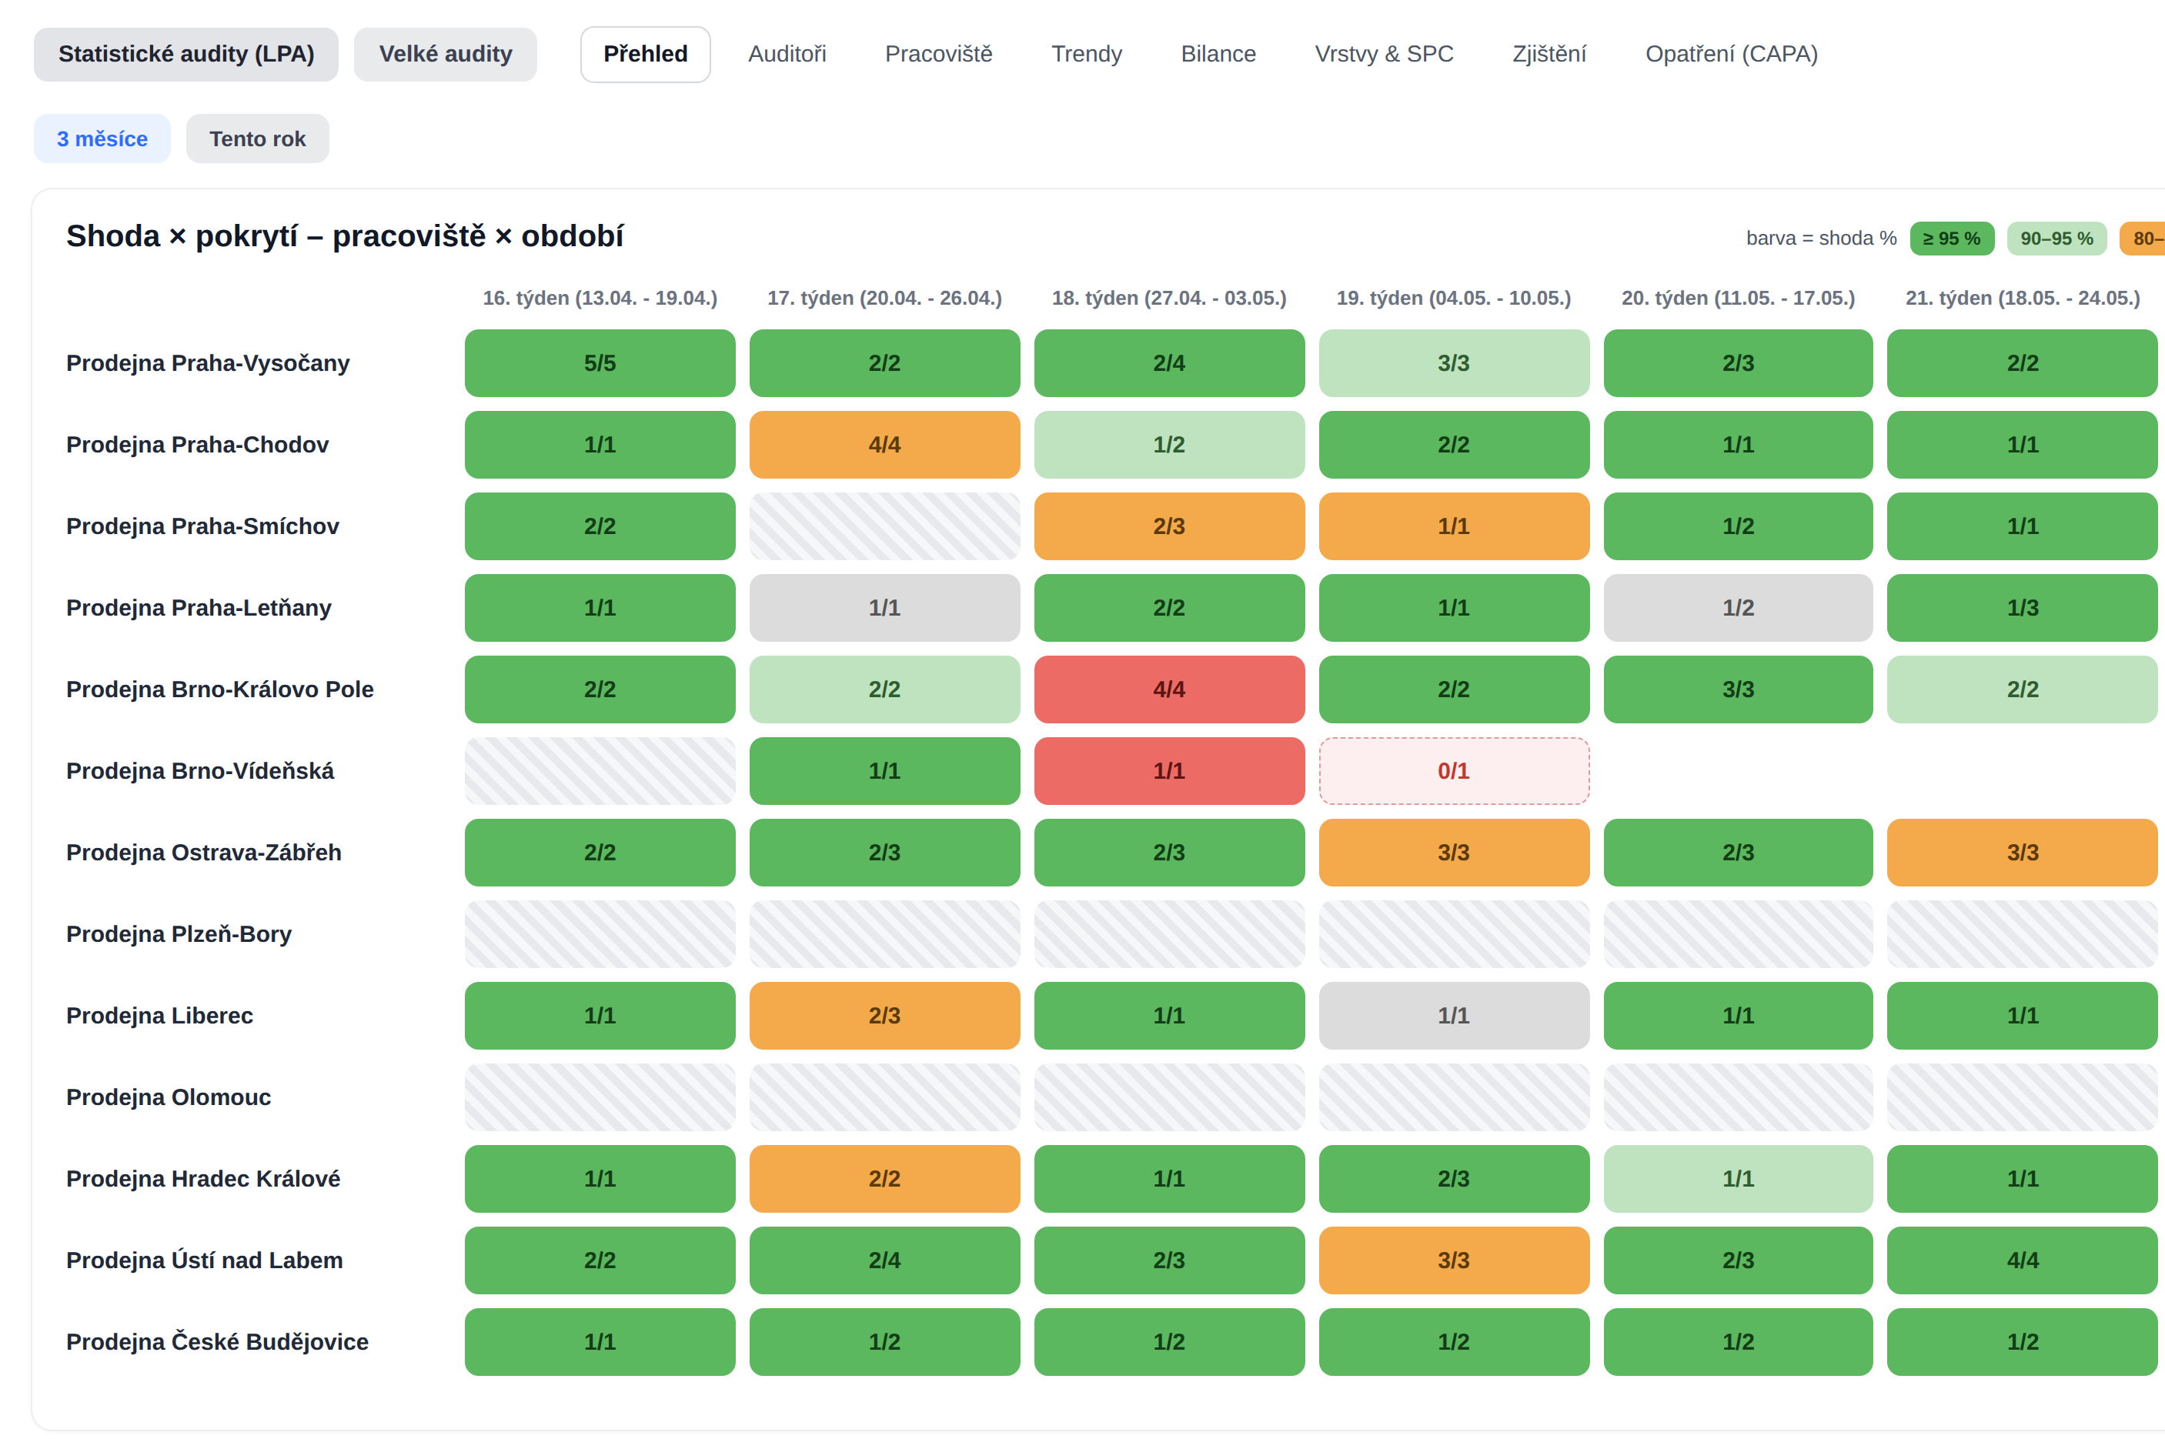Open the Trendy tab
The image size is (2165, 1439).
[x=1087, y=54]
